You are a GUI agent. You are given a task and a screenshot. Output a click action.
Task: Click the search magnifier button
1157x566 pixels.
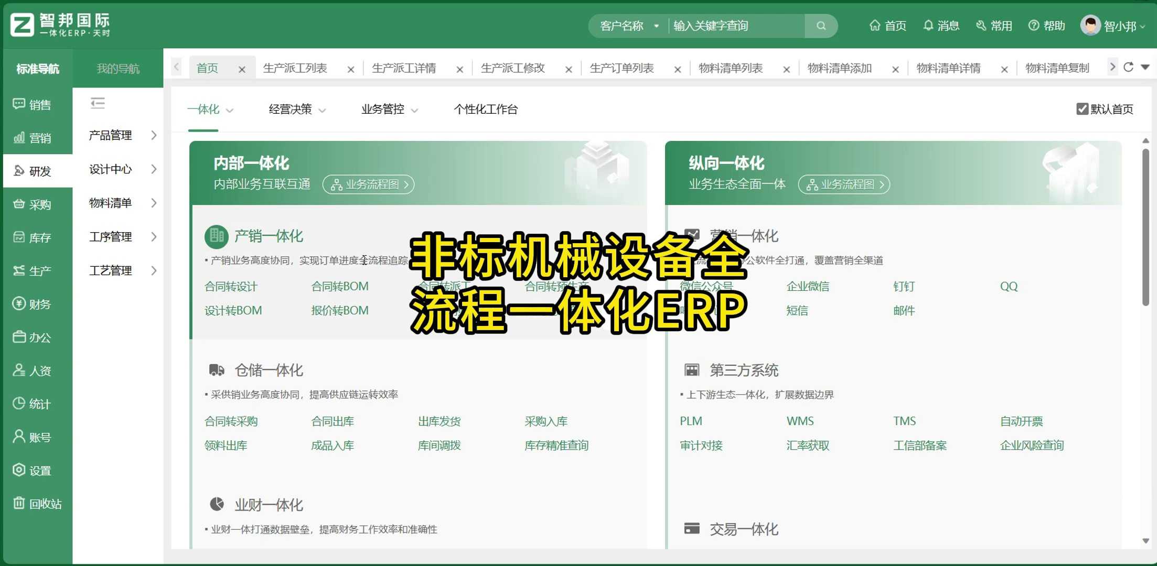821,26
